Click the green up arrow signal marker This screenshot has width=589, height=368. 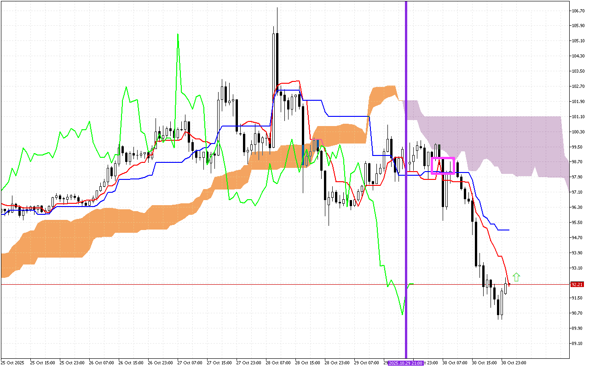516,277
